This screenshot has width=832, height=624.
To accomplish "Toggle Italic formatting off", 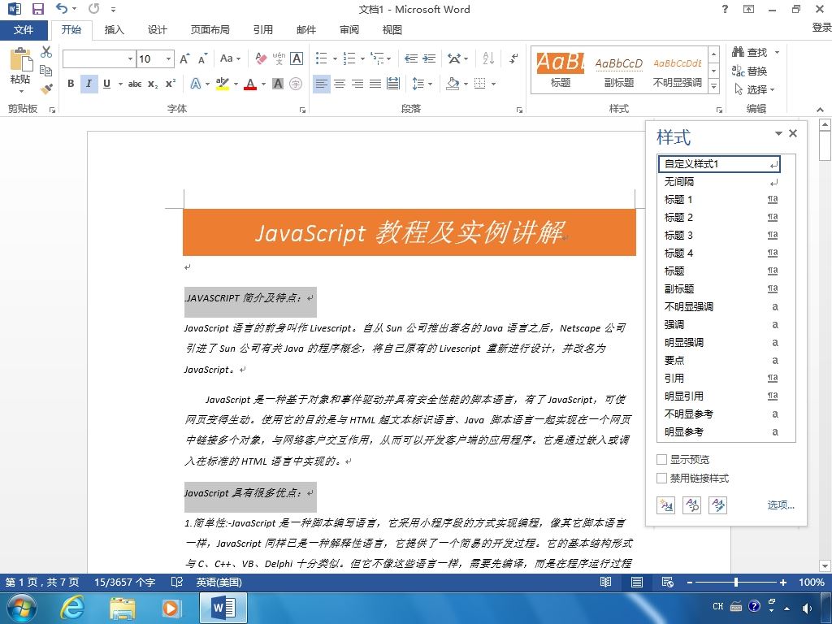I will [x=89, y=84].
